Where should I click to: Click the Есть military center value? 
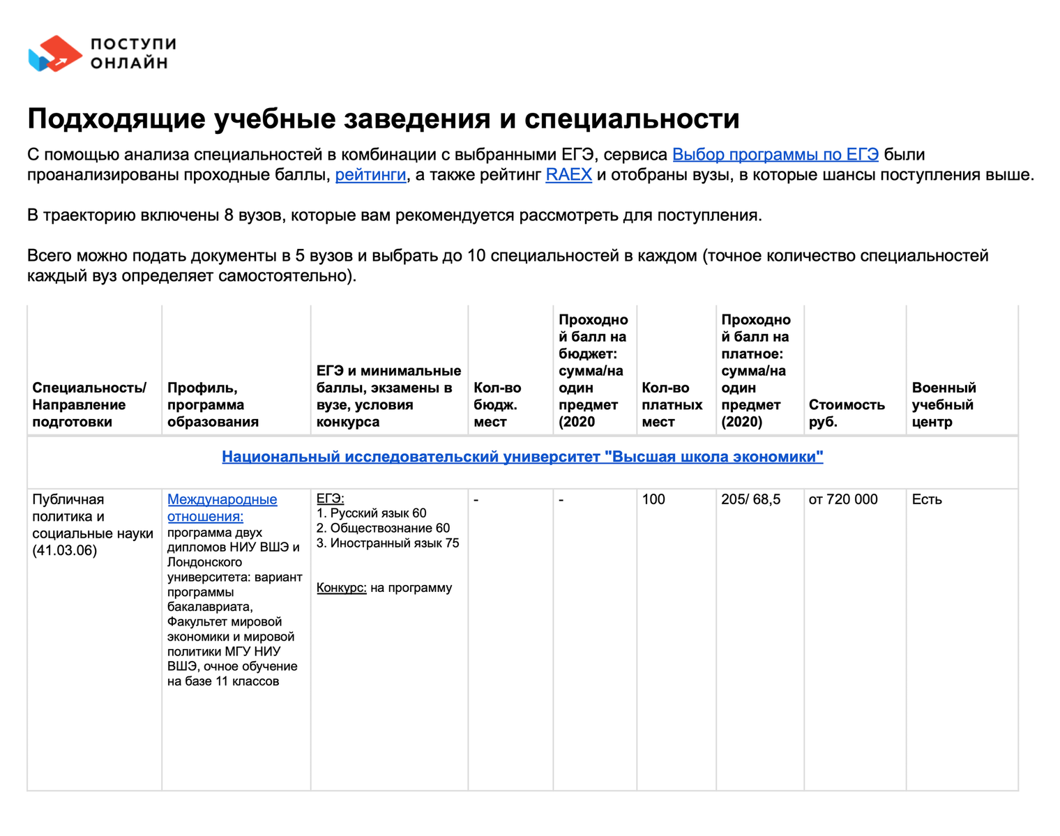pos(927,499)
